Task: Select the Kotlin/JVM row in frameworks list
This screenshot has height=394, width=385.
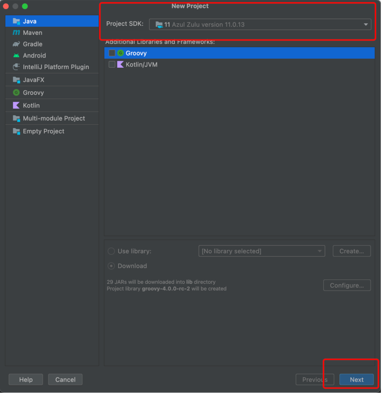Action: tap(240, 65)
